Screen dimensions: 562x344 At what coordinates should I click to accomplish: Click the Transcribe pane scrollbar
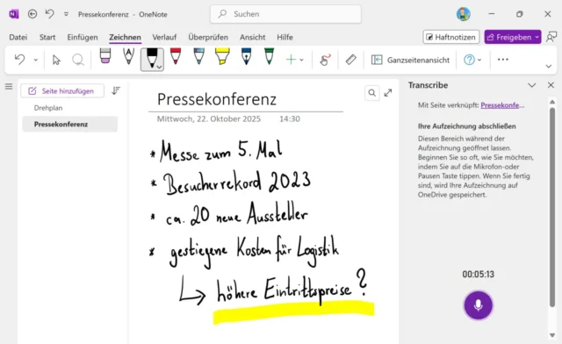pos(552,207)
